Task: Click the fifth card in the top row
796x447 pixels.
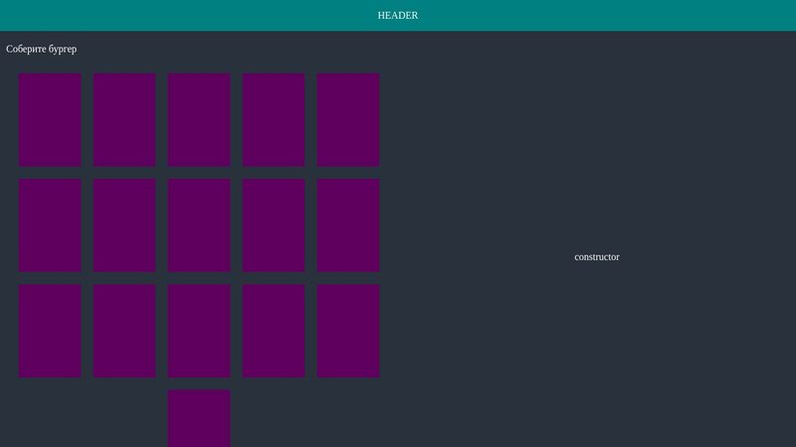Action: click(x=348, y=119)
